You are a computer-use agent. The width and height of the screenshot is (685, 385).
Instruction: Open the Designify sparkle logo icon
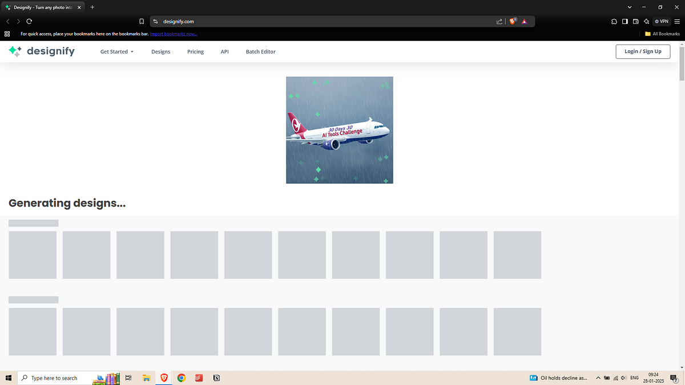tap(14, 51)
